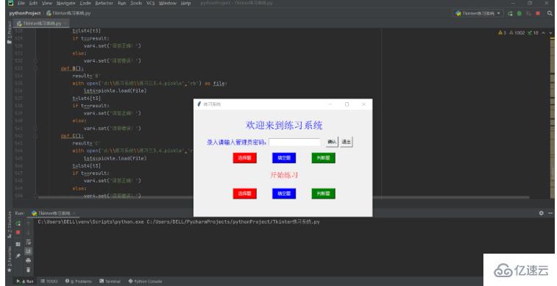
Task: Jump to previous highlighted error arrow
Action: pos(544,32)
